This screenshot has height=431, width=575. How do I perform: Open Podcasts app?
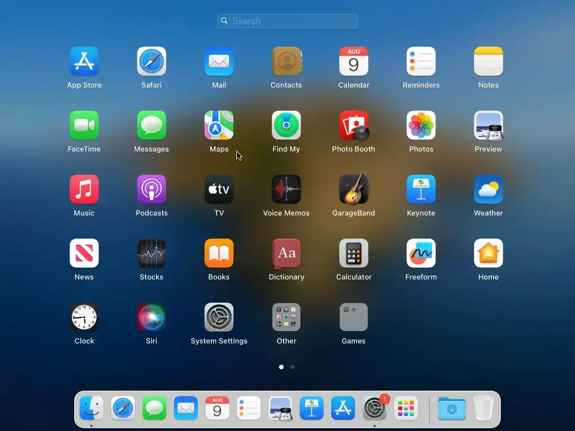(152, 189)
